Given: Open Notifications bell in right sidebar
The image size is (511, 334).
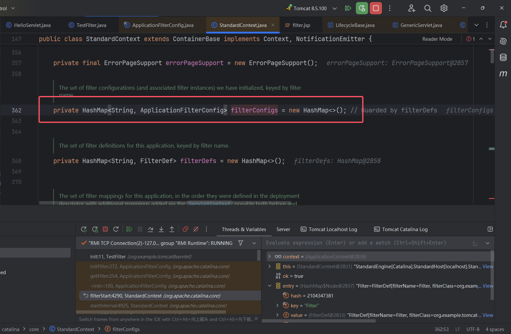Looking at the screenshot, I should click(503, 25).
